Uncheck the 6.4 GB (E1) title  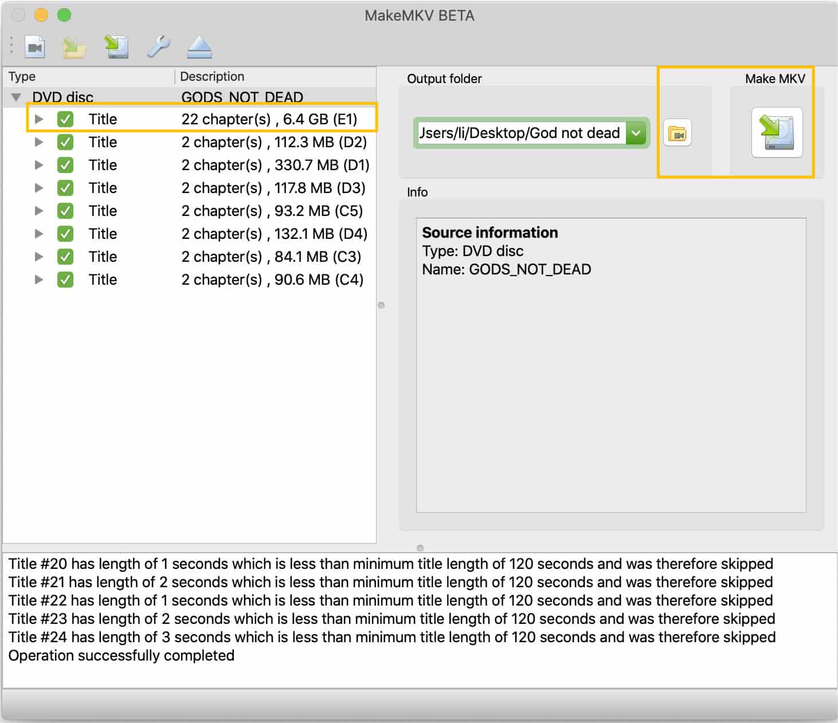pyautogui.click(x=65, y=119)
